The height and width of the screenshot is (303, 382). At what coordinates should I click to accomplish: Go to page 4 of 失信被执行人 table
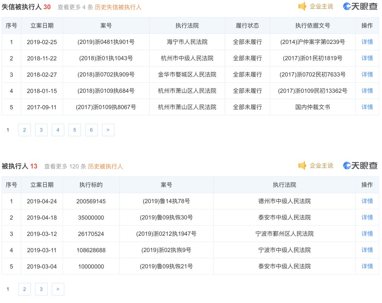58,130
